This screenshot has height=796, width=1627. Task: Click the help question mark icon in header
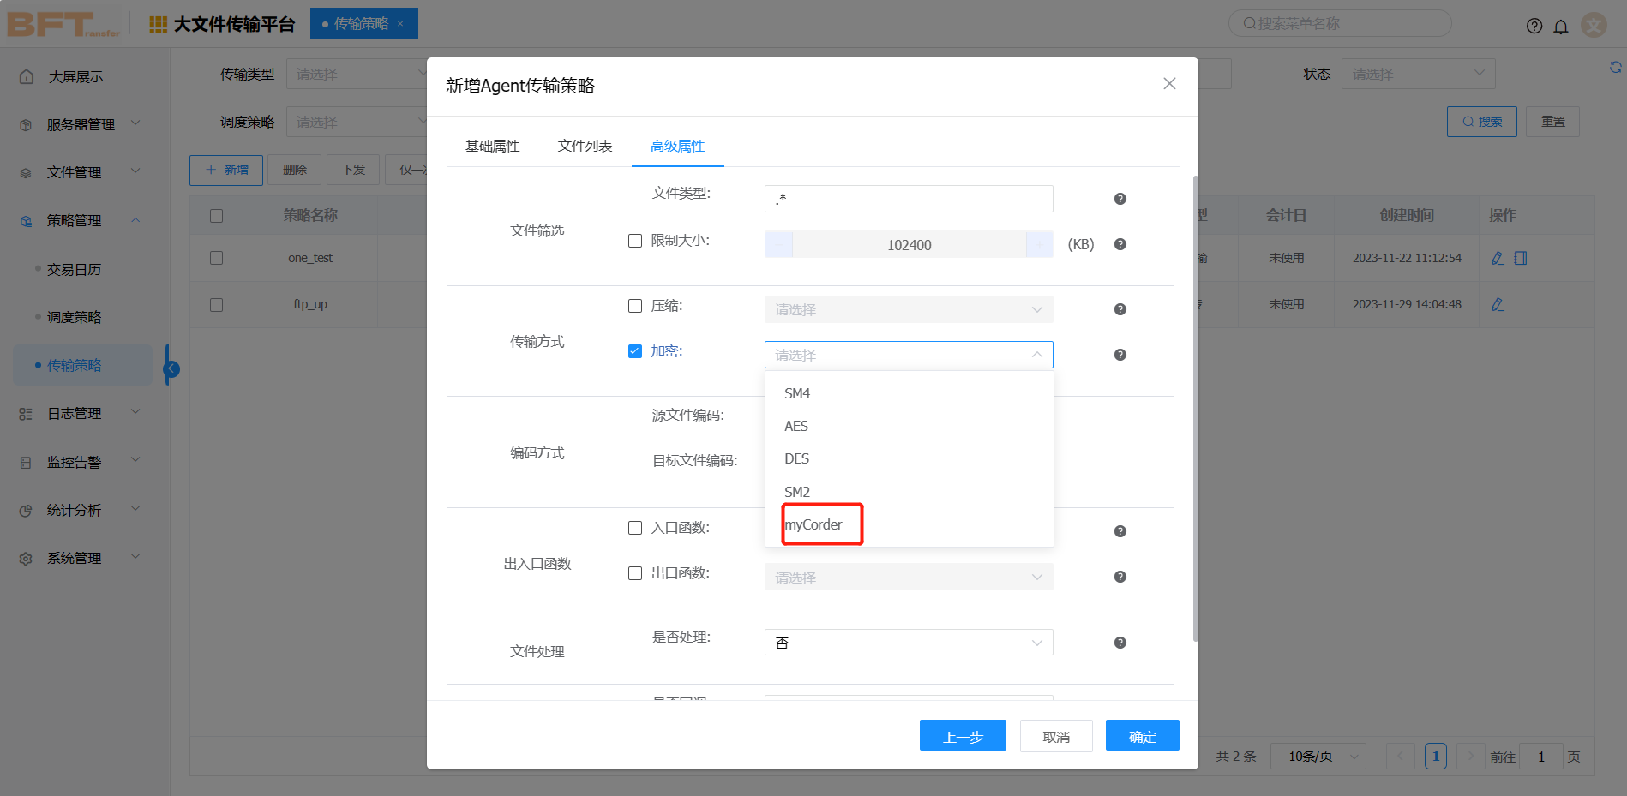tap(1534, 26)
